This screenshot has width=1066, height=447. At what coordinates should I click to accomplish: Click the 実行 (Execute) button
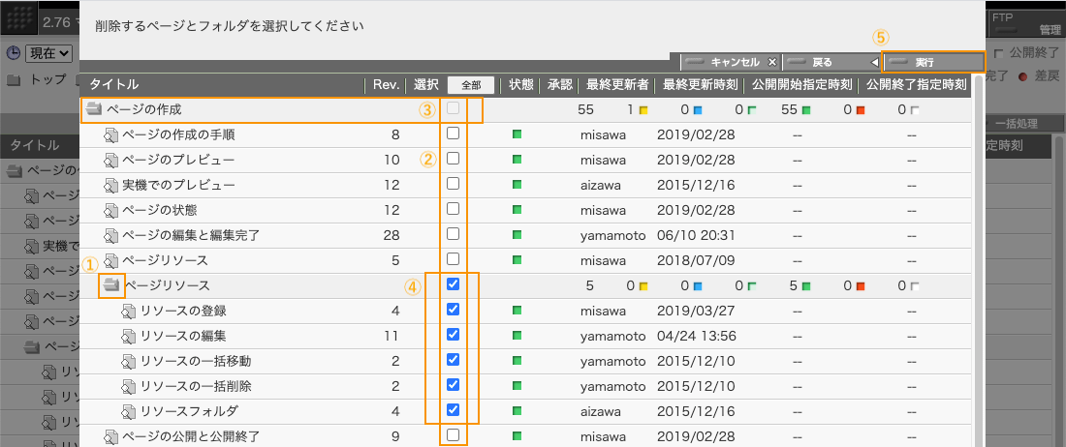[933, 62]
